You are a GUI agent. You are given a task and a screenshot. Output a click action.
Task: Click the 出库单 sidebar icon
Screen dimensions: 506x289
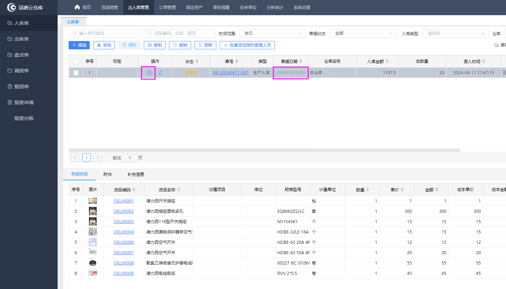tap(10, 39)
